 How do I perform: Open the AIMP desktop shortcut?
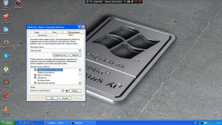pyautogui.click(x=6, y=84)
